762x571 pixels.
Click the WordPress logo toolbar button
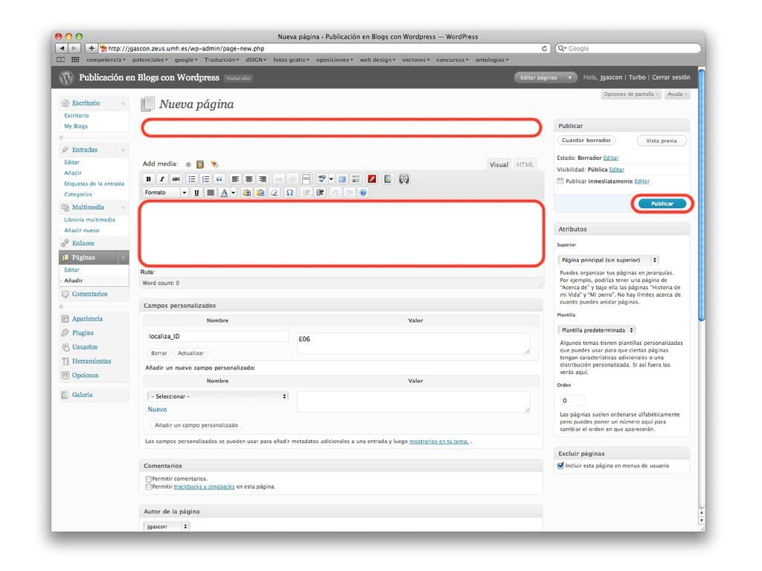coord(404,179)
